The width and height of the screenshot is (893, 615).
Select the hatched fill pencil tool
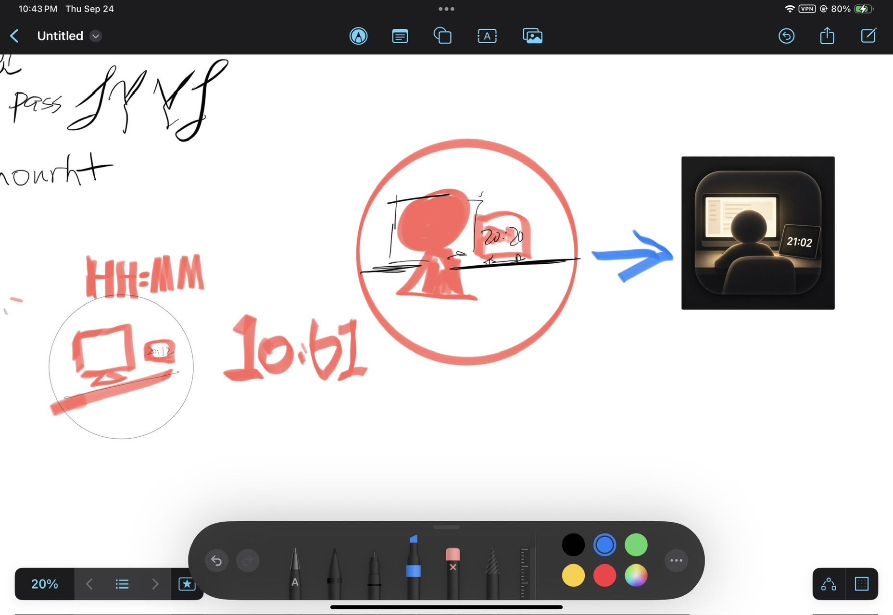coord(492,574)
